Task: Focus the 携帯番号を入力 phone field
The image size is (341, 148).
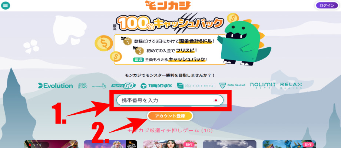Action: 170,100
